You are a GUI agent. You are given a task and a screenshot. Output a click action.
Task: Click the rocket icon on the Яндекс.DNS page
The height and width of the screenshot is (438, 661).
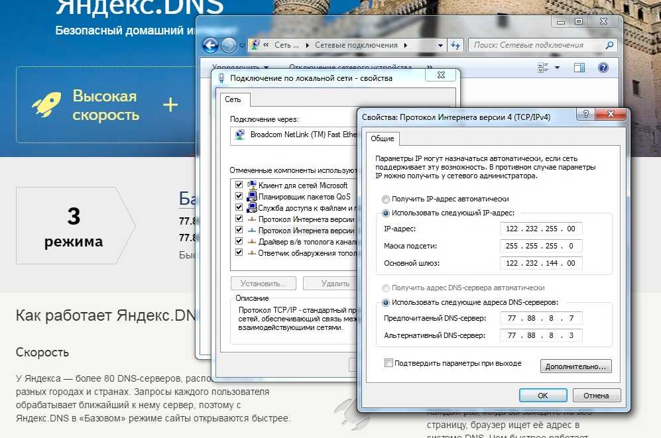pos(46,105)
